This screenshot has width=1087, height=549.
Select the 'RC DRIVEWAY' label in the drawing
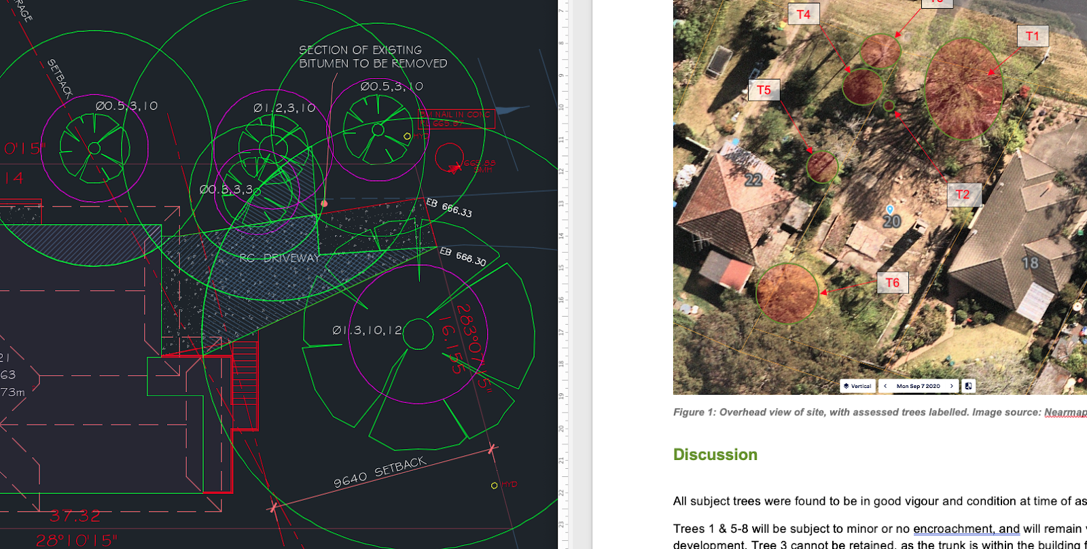tap(279, 258)
